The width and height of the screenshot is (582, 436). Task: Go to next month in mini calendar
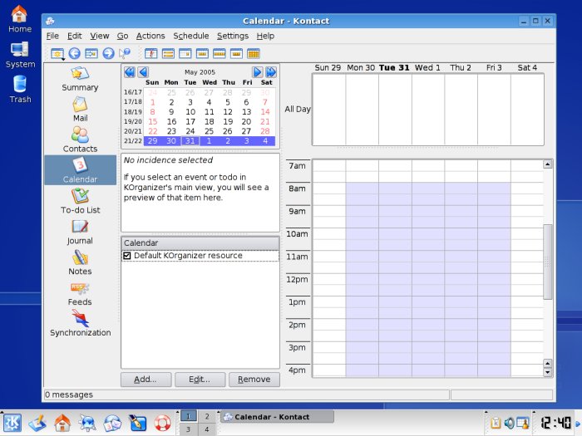coord(258,72)
